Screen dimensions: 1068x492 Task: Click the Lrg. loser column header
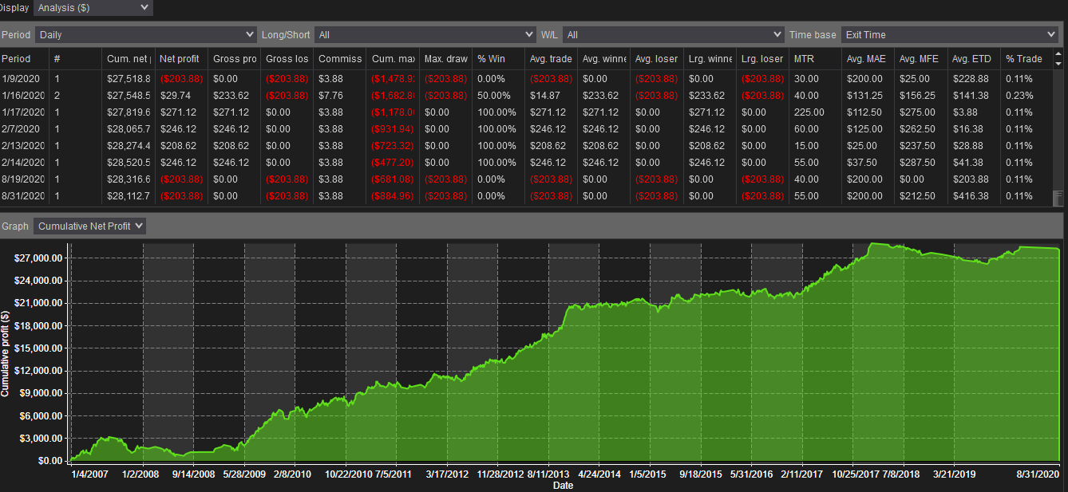click(762, 58)
